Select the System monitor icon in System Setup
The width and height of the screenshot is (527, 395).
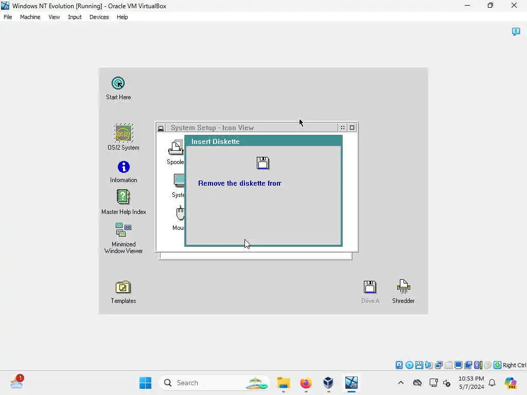pos(179,181)
